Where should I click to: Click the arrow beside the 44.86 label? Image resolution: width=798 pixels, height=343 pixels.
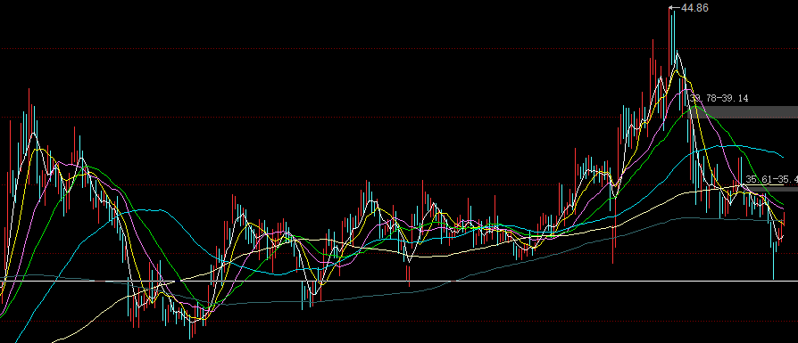675,8
